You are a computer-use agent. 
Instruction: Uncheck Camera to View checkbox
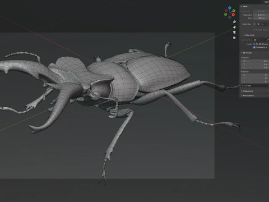(254, 48)
